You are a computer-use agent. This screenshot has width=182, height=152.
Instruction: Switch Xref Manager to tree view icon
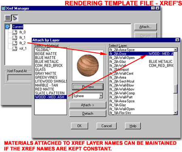15,18
